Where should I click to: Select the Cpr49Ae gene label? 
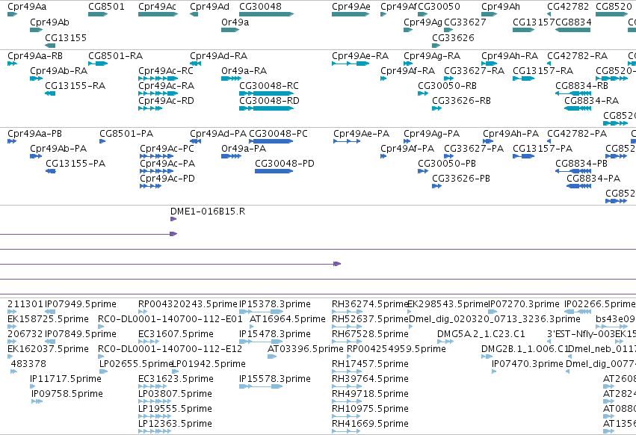click(x=351, y=7)
